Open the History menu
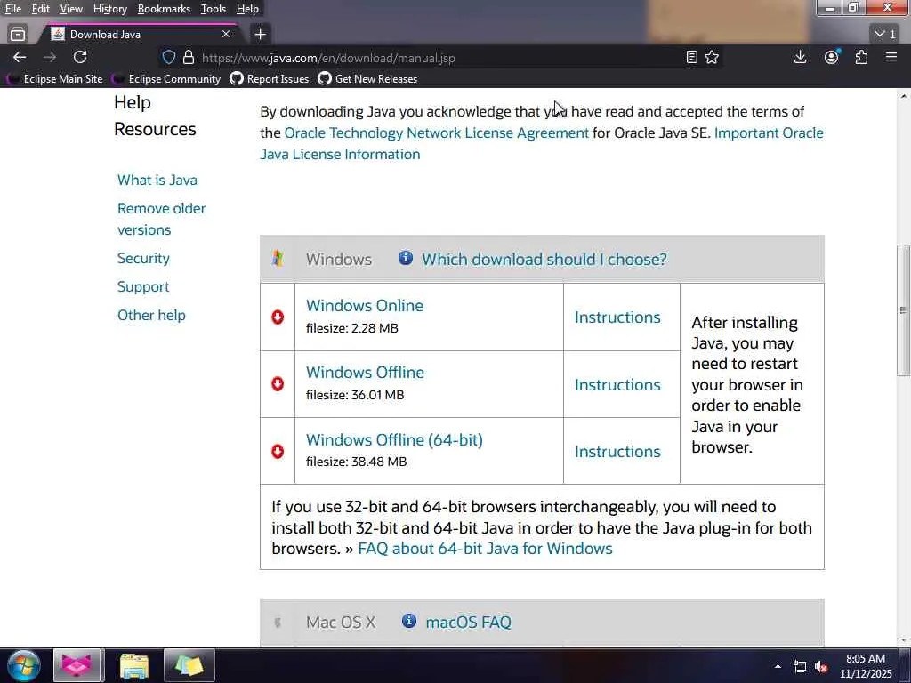Image resolution: width=911 pixels, height=683 pixels. tap(109, 9)
